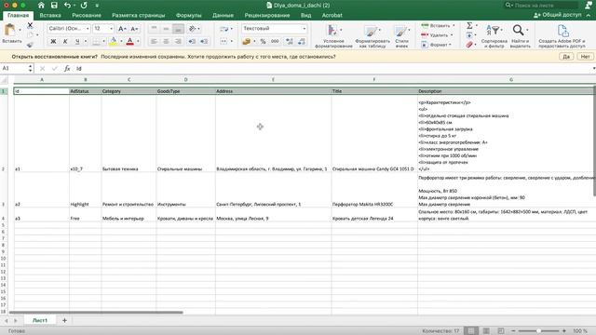The width and height of the screenshot is (596, 335).
Task: Switch to the Разметка страницы tab
Action: point(139,16)
